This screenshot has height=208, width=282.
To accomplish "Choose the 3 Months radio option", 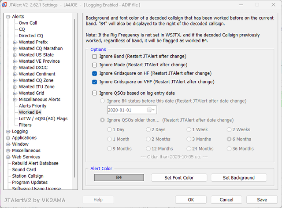I will 189,139.
